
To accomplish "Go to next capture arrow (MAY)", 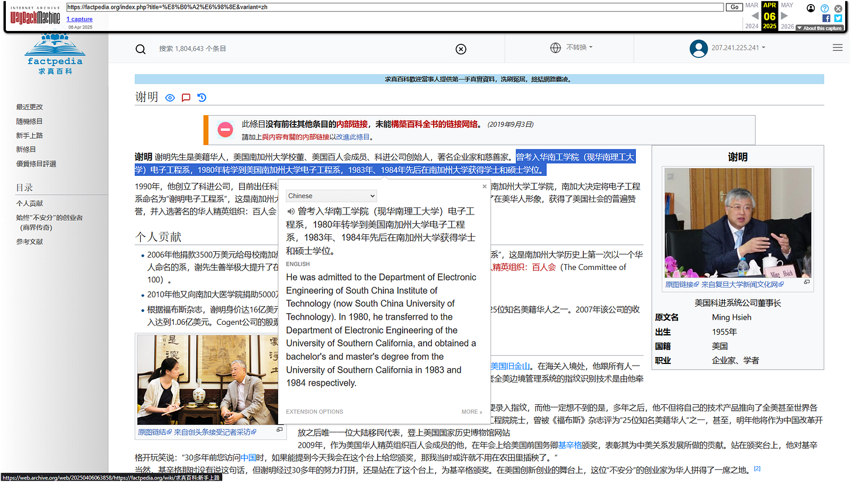I will tap(785, 16).
